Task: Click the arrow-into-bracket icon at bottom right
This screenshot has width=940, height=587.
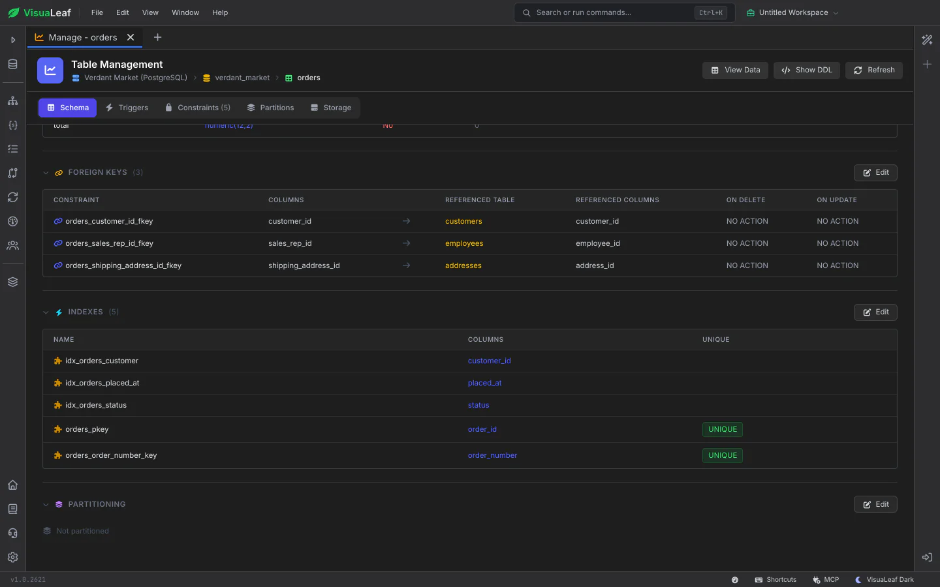Action: point(927,558)
